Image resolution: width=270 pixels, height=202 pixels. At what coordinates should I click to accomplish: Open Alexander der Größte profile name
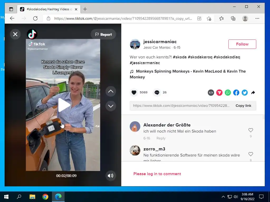click(x=167, y=125)
